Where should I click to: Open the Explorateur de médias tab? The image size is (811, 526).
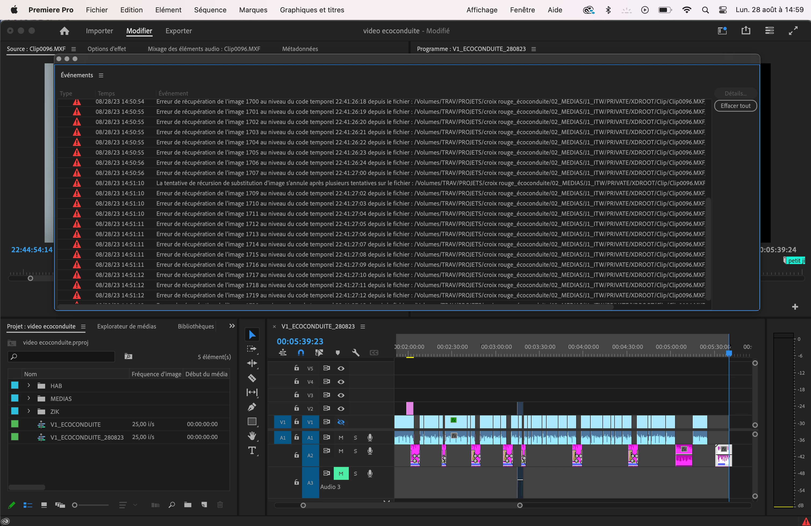tap(126, 326)
